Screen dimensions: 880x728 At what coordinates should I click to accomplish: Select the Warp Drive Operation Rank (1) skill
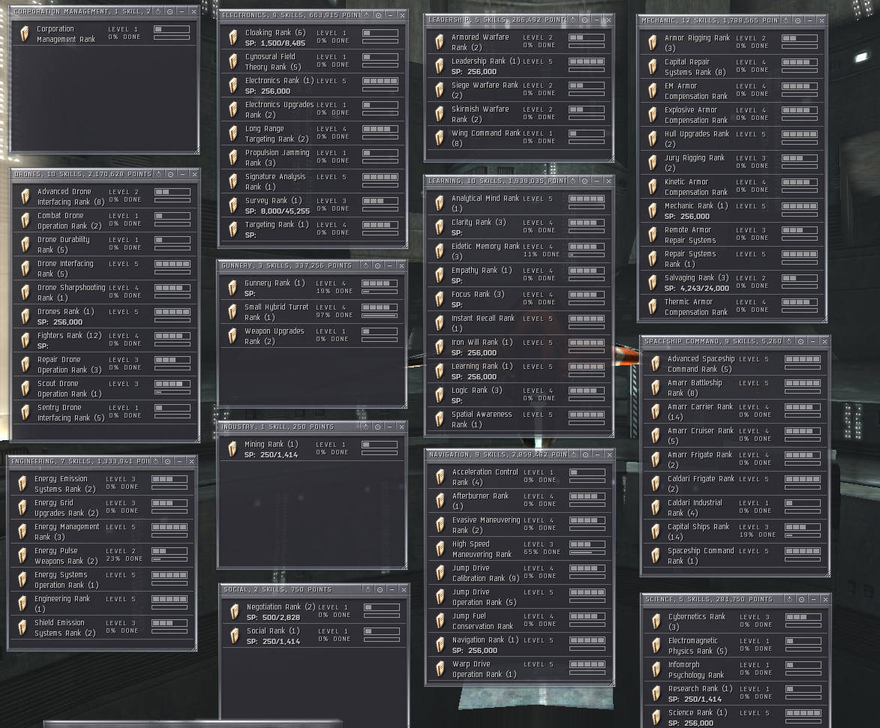coord(520,669)
